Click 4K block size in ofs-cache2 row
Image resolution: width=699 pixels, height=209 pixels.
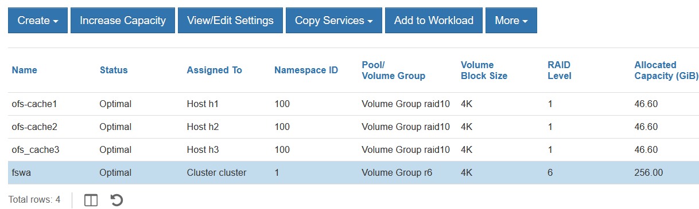[466, 127]
